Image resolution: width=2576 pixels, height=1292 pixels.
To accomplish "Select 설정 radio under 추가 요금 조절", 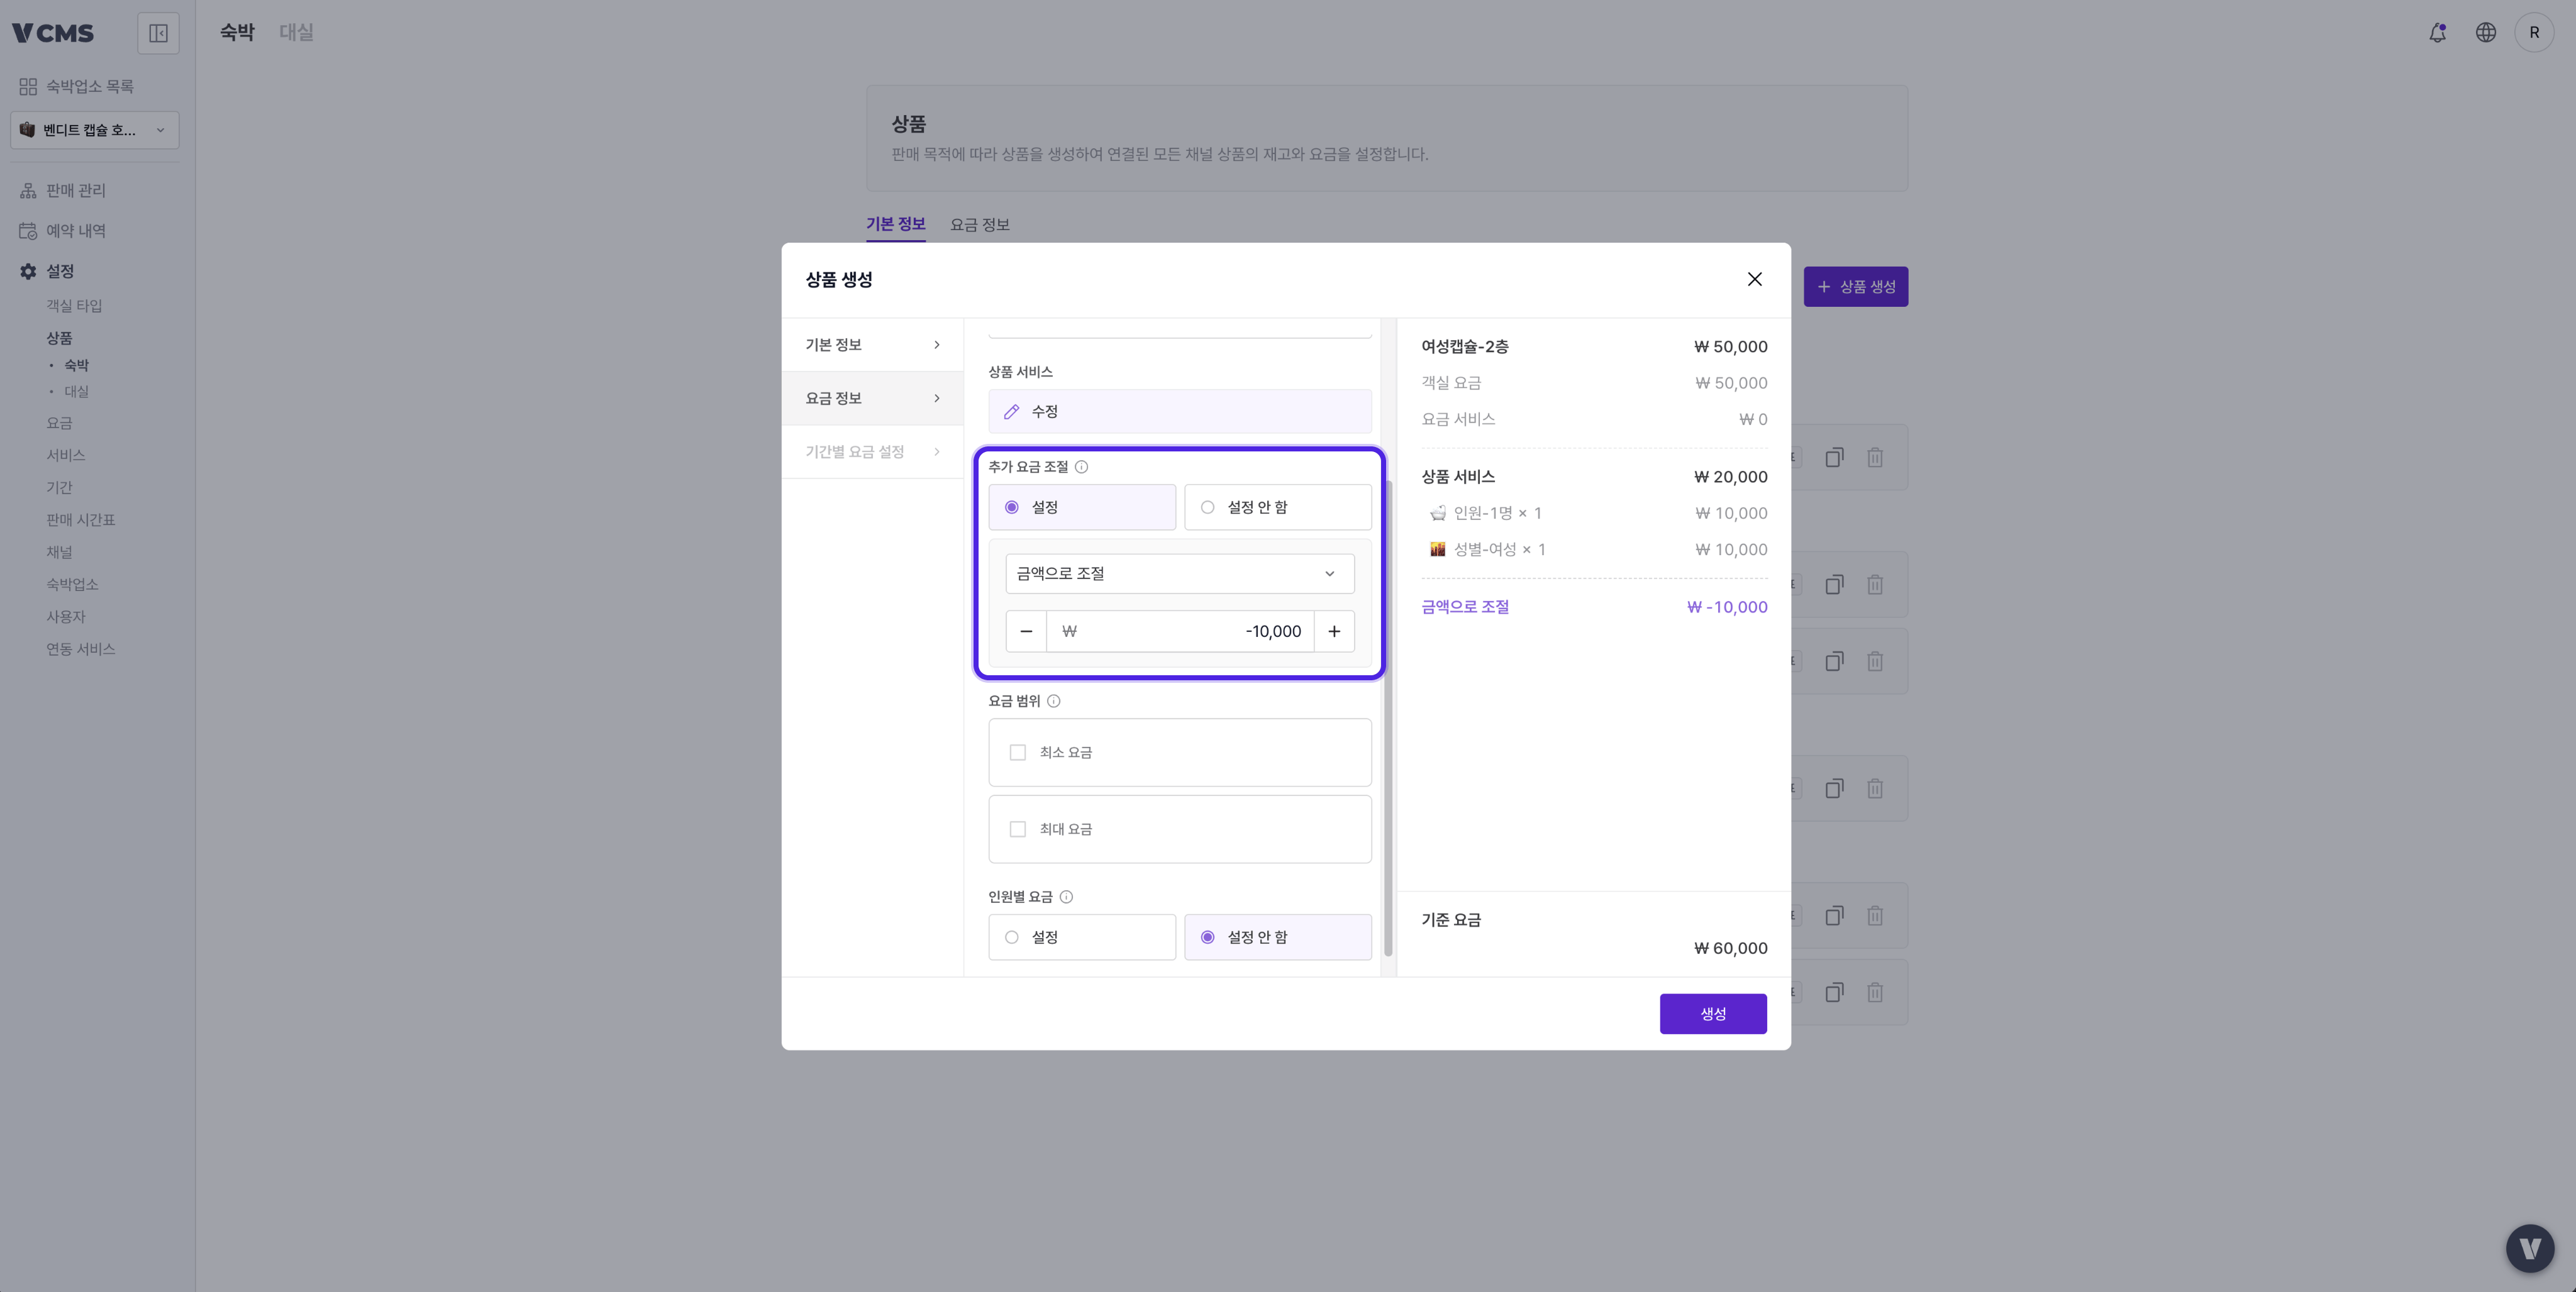I will [1082, 507].
